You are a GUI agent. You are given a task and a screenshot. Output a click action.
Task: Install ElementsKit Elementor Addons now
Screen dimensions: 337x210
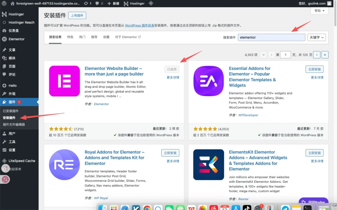coord(314,153)
